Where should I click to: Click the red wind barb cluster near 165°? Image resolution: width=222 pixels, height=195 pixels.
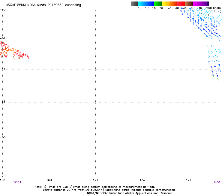click(14, 50)
